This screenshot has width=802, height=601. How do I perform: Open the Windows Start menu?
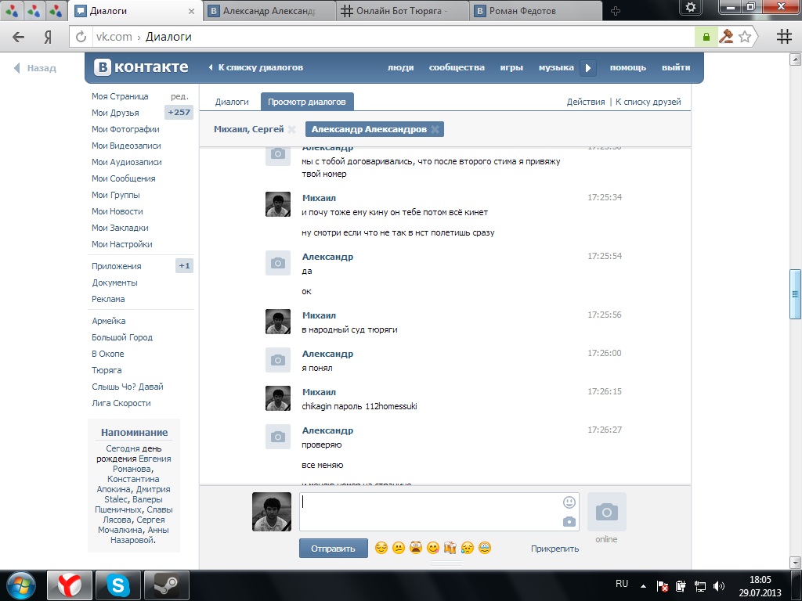pos(20,585)
